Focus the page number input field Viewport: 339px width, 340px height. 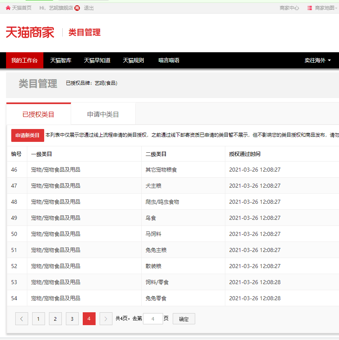[153, 319]
